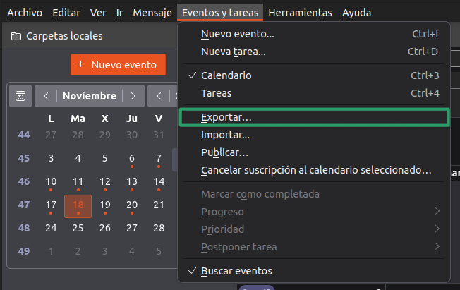The height and width of the screenshot is (290, 460).
Task: Click previous year arrow in mini calendar
Action: pyautogui.click(x=159, y=96)
